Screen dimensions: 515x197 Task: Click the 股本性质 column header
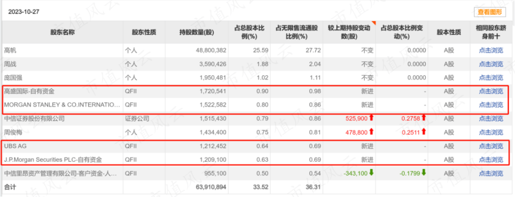pyautogui.click(x=449, y=32)
